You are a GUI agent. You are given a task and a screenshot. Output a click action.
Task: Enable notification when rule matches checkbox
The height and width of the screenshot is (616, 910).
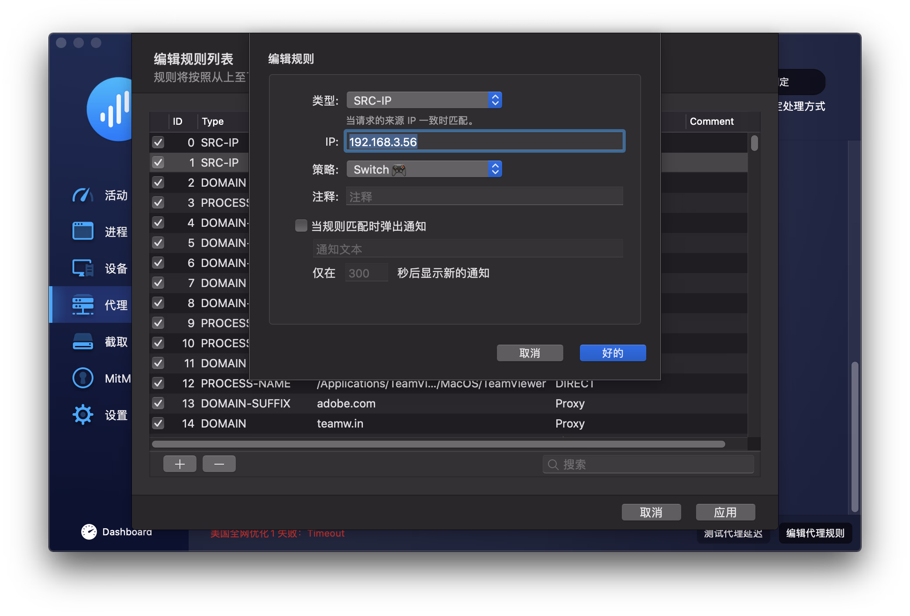pos(301,226)
